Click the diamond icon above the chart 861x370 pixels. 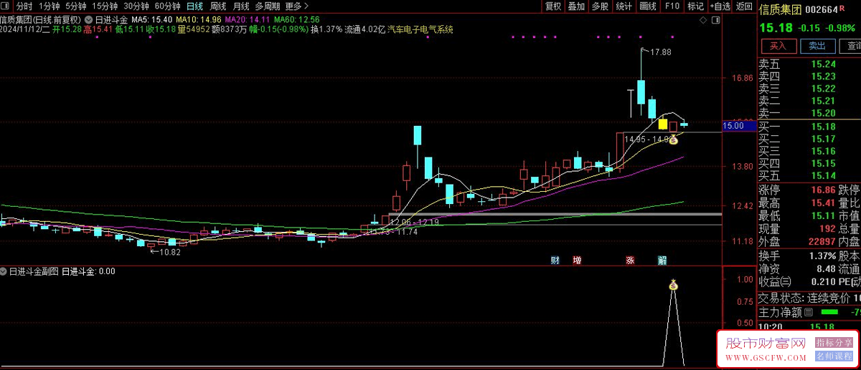pos(702,20)
